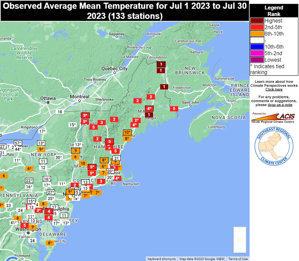Click the Montreal map label

(79, 97)
